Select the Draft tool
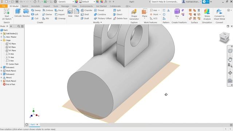 coord(85,19)
